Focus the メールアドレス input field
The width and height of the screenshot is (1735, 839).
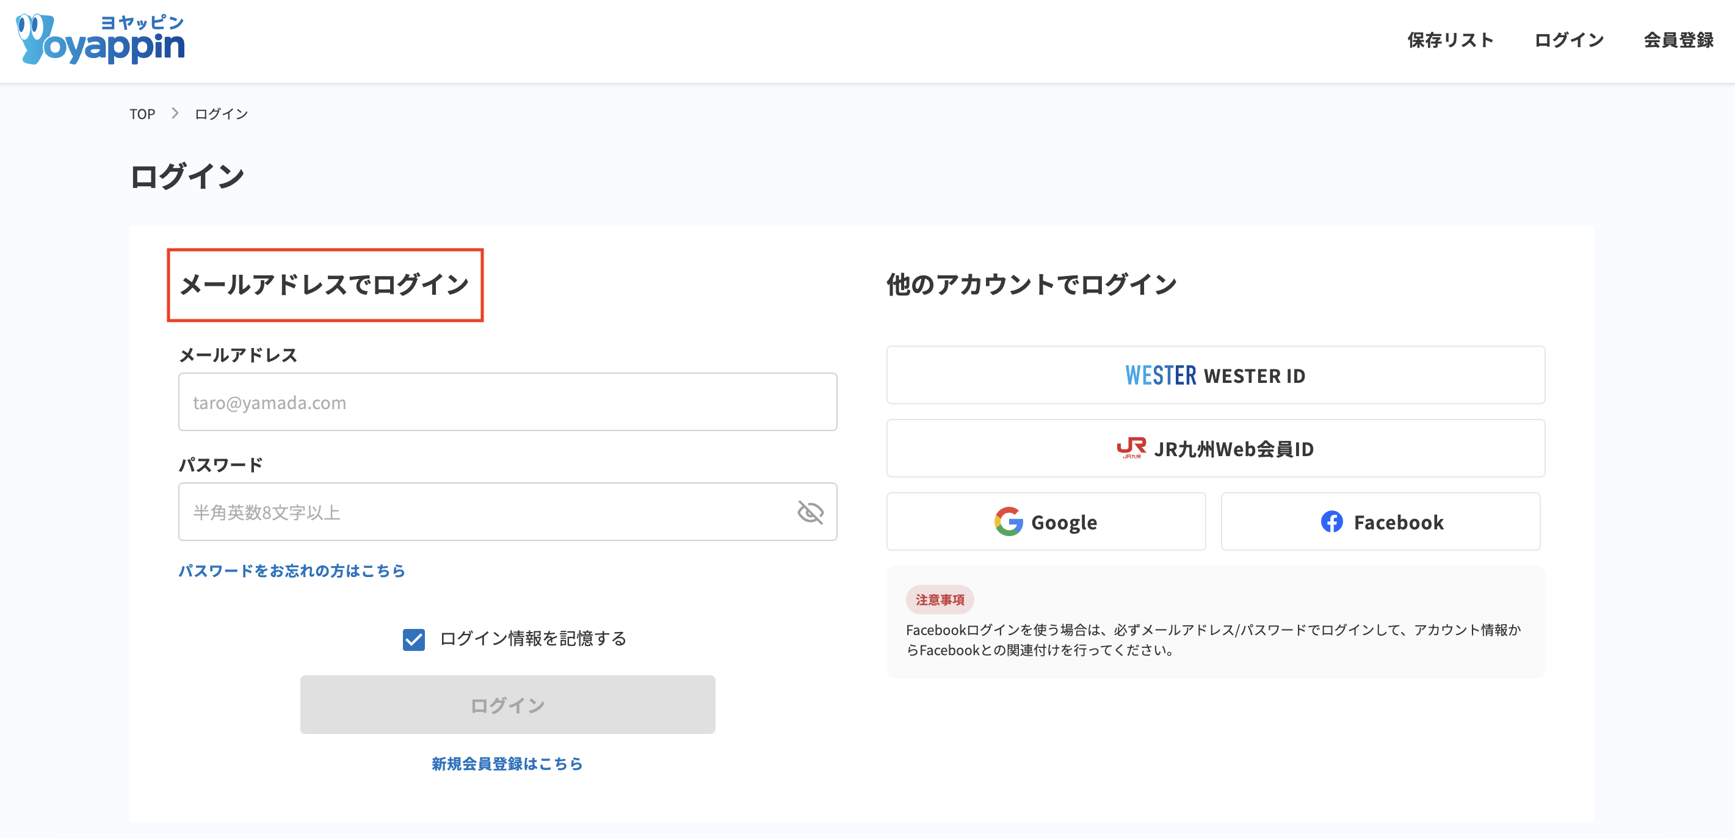click(x=507, y=402)
